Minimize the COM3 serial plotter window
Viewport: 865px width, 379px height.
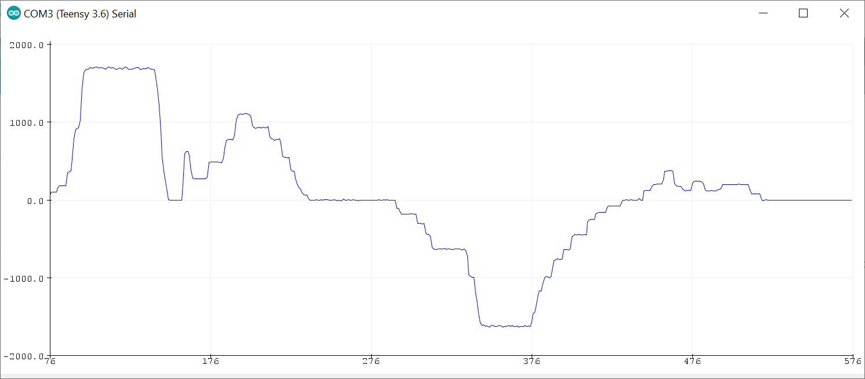764,14
